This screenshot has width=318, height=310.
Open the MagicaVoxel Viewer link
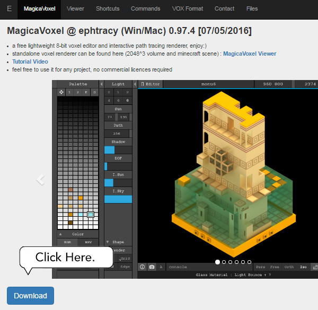point(249,54)
